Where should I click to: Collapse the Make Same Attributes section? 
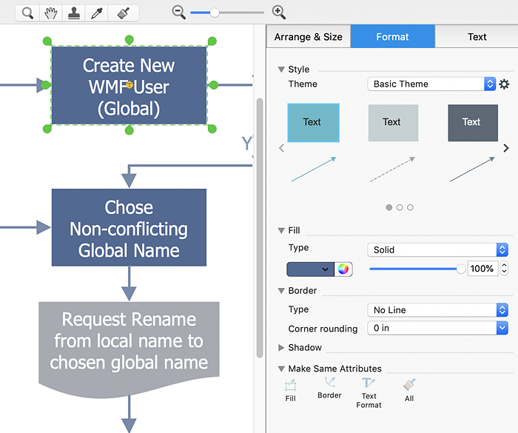tap(281, 369)
